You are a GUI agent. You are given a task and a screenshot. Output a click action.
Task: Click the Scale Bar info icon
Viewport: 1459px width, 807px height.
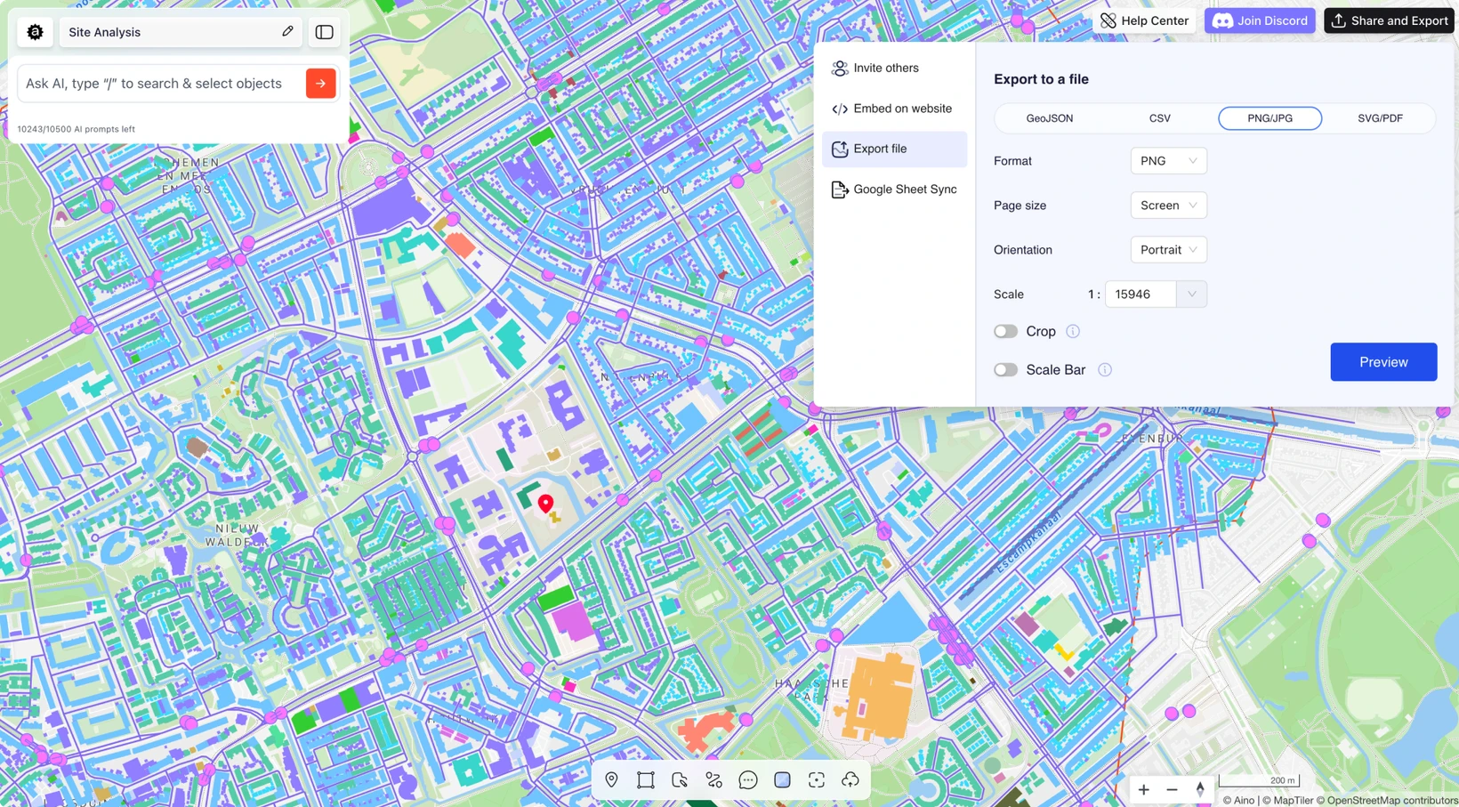(1105, 370)
